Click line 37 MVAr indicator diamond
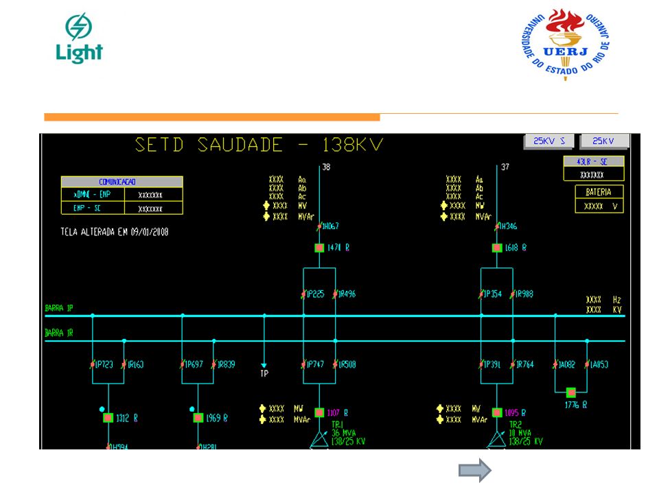Image resolution: width=659 pixels, height=494 pixels. coord(444,216)
